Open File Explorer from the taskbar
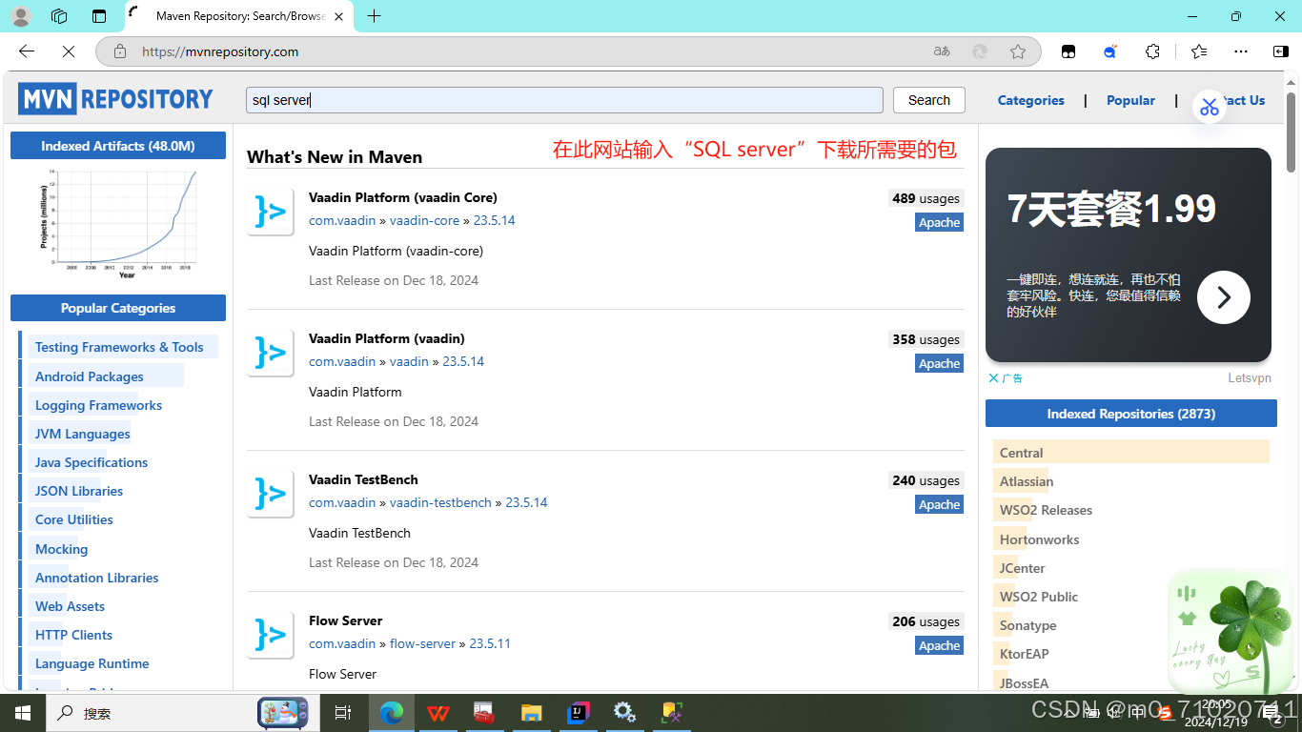 pyautogui.click(x=531, y=713)
